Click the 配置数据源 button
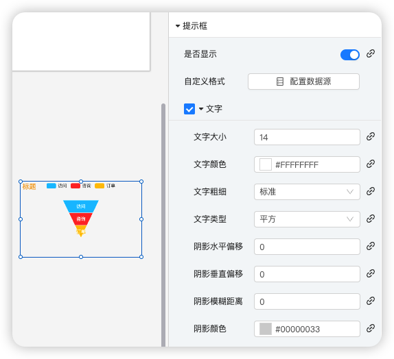Viewport: 394px width, 359px height. point(303,82)
